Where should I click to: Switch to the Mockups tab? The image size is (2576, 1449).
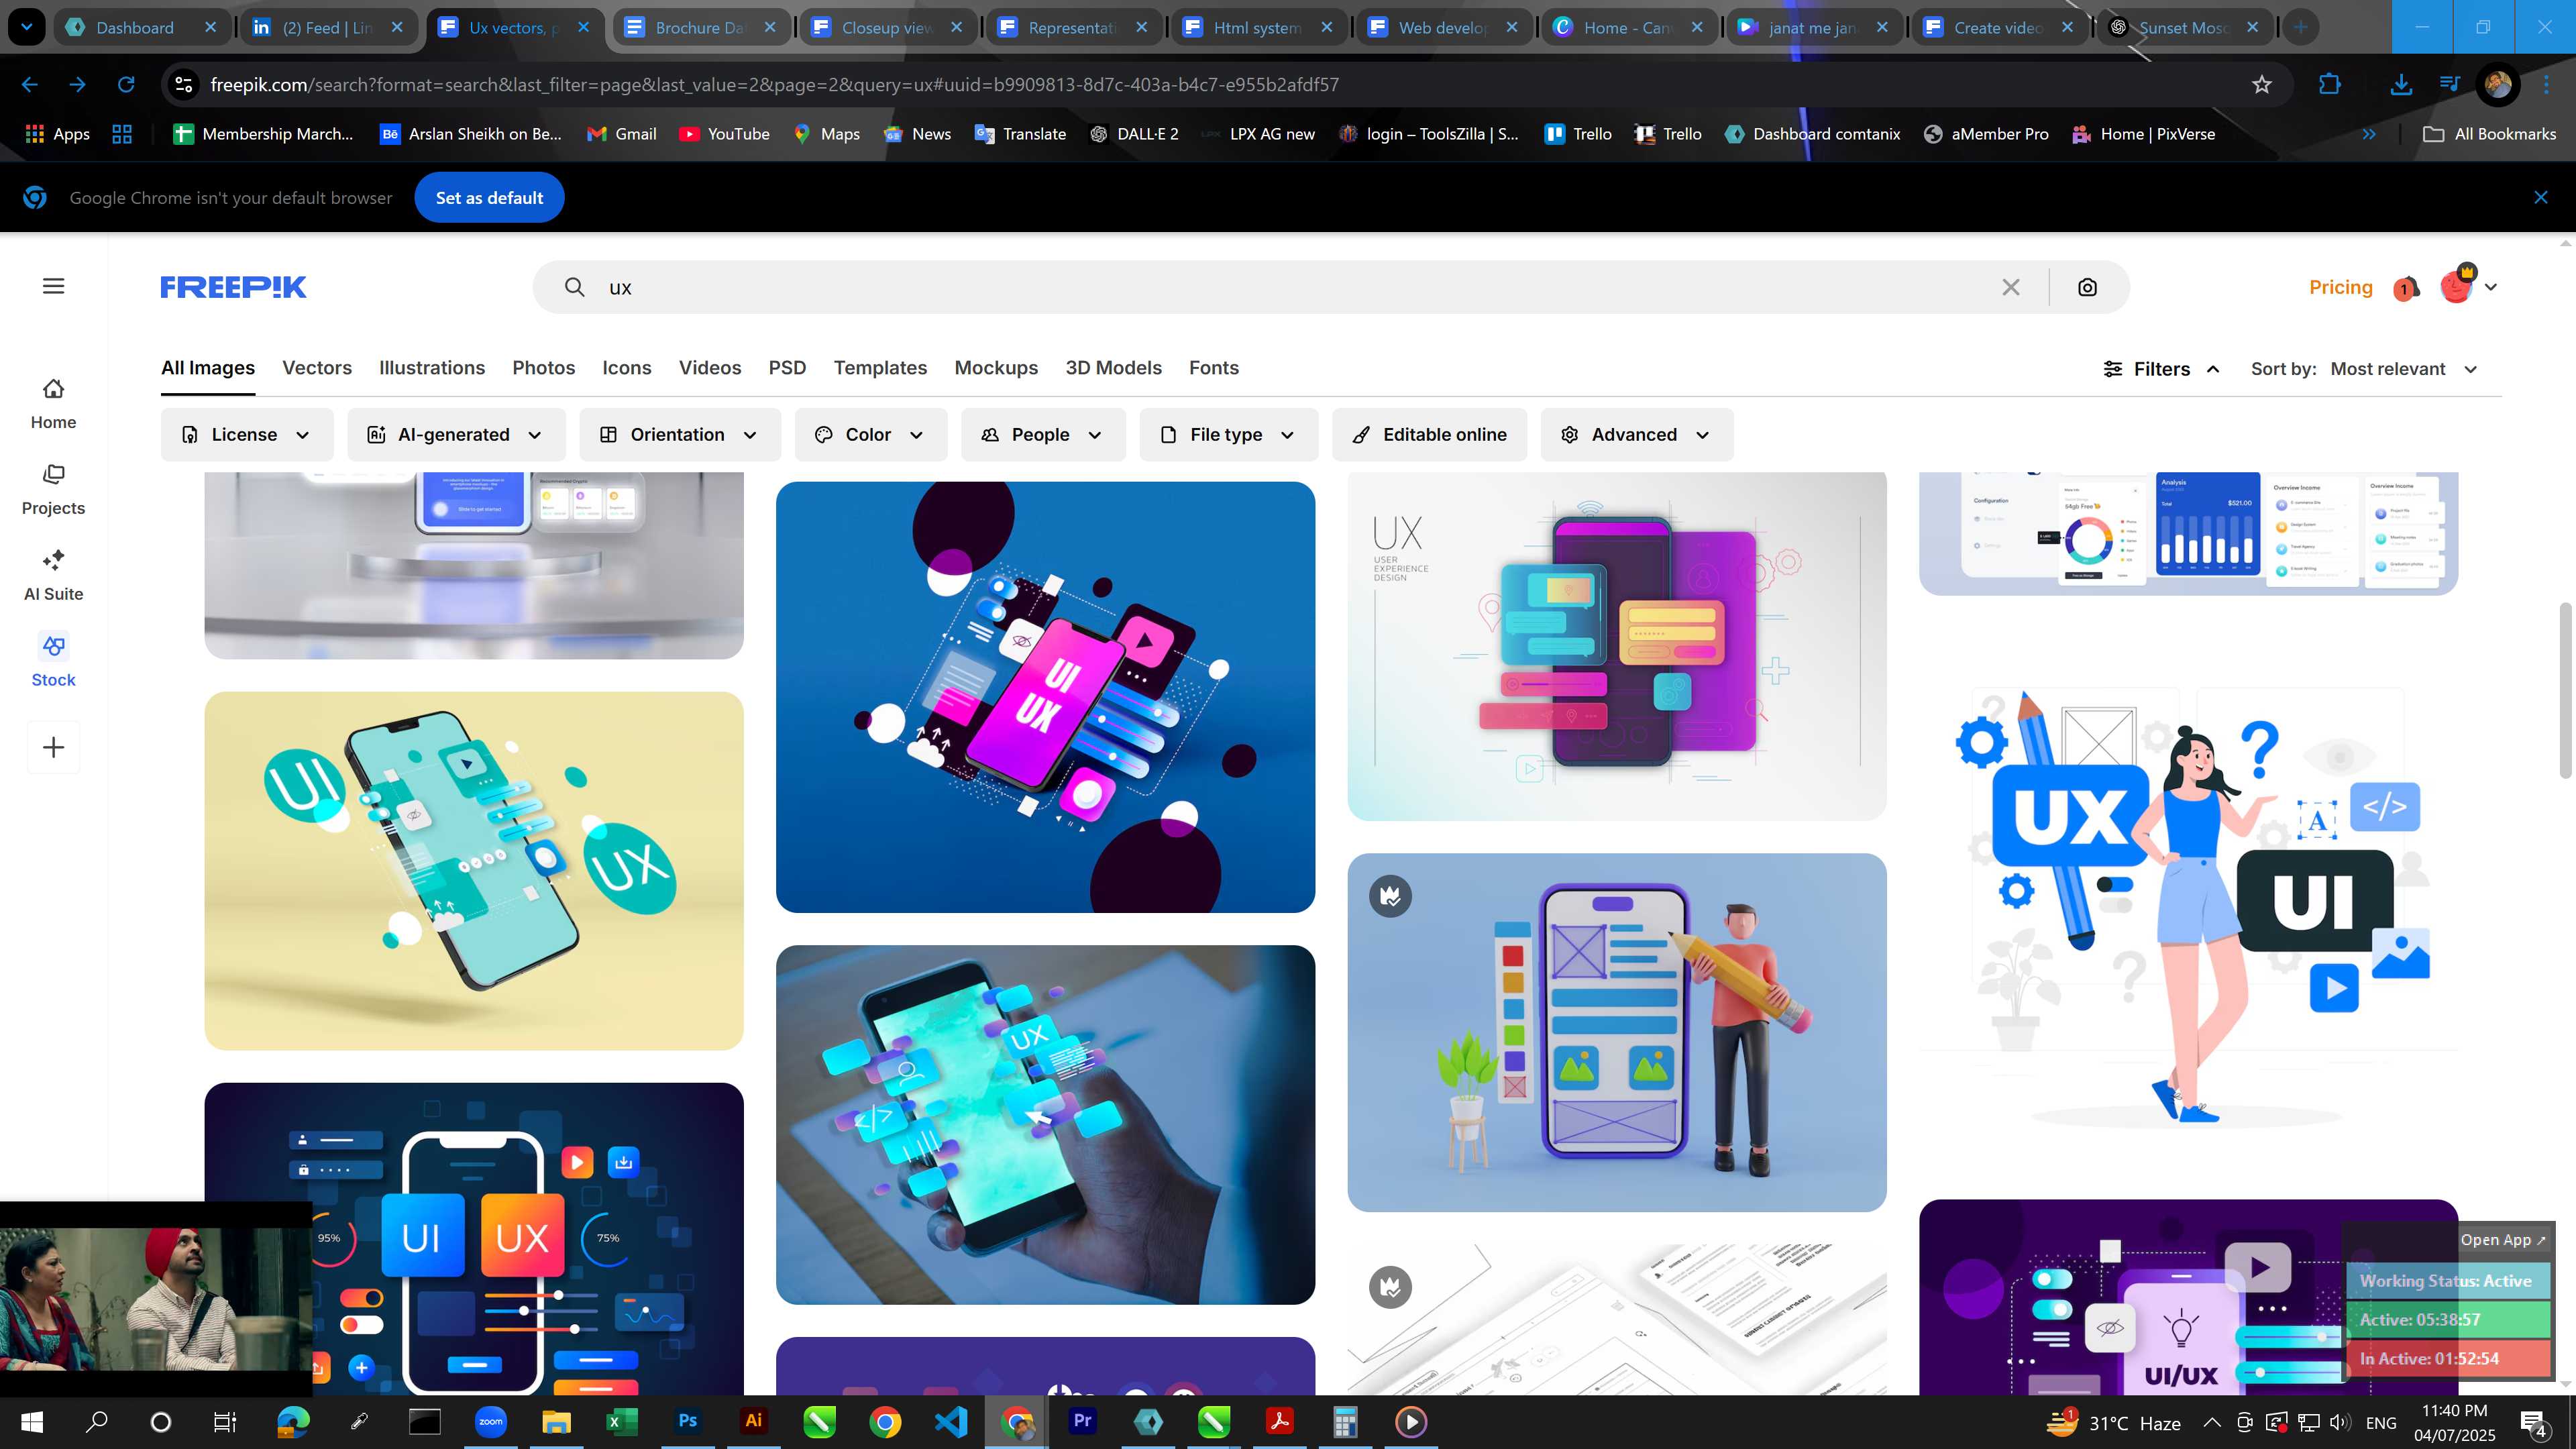click(996, 368)
